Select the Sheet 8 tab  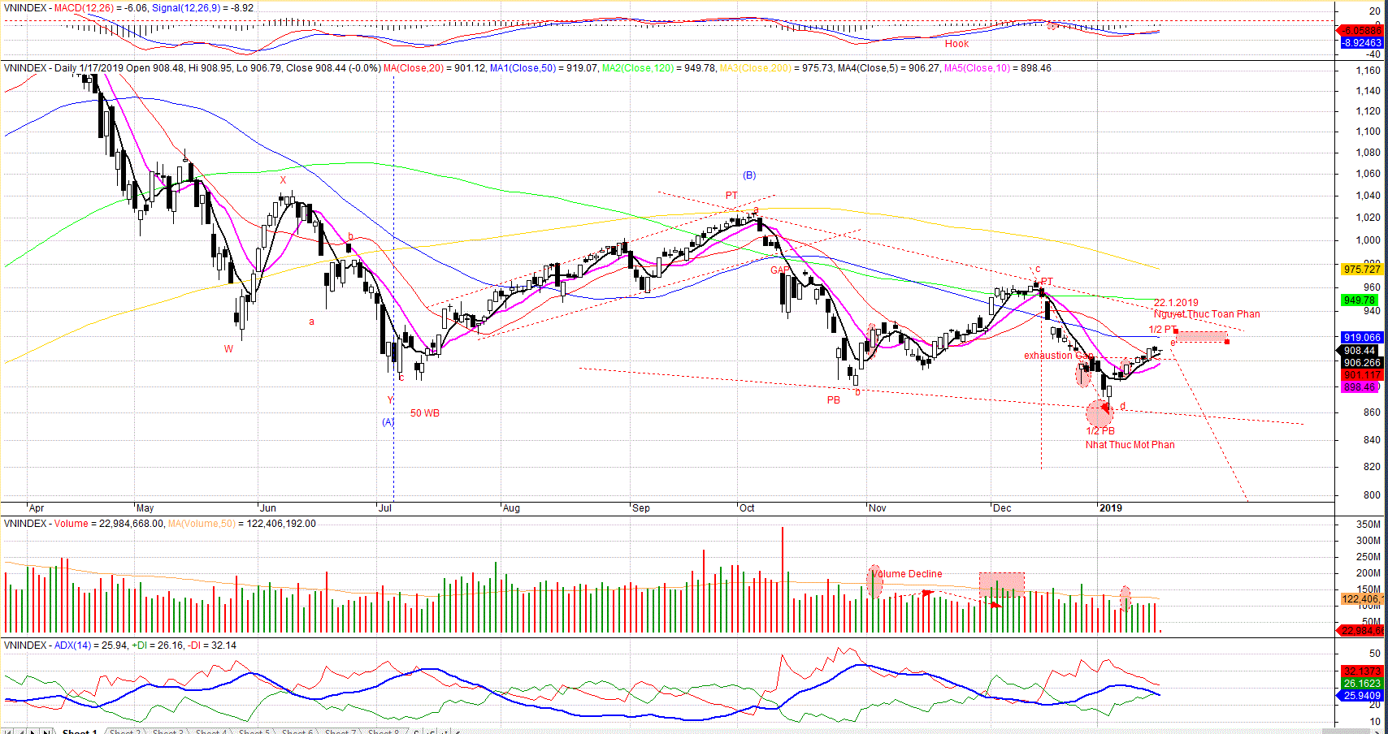click(384, 732)
